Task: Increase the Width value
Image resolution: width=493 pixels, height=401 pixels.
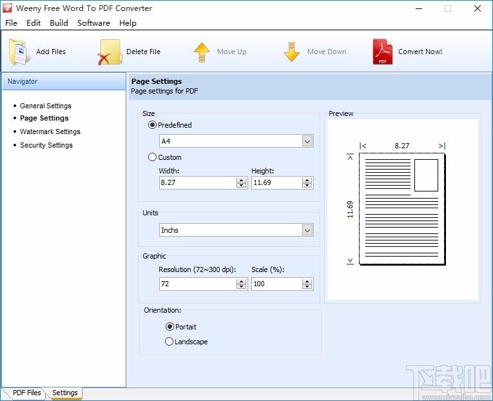Action: (241, 181)
